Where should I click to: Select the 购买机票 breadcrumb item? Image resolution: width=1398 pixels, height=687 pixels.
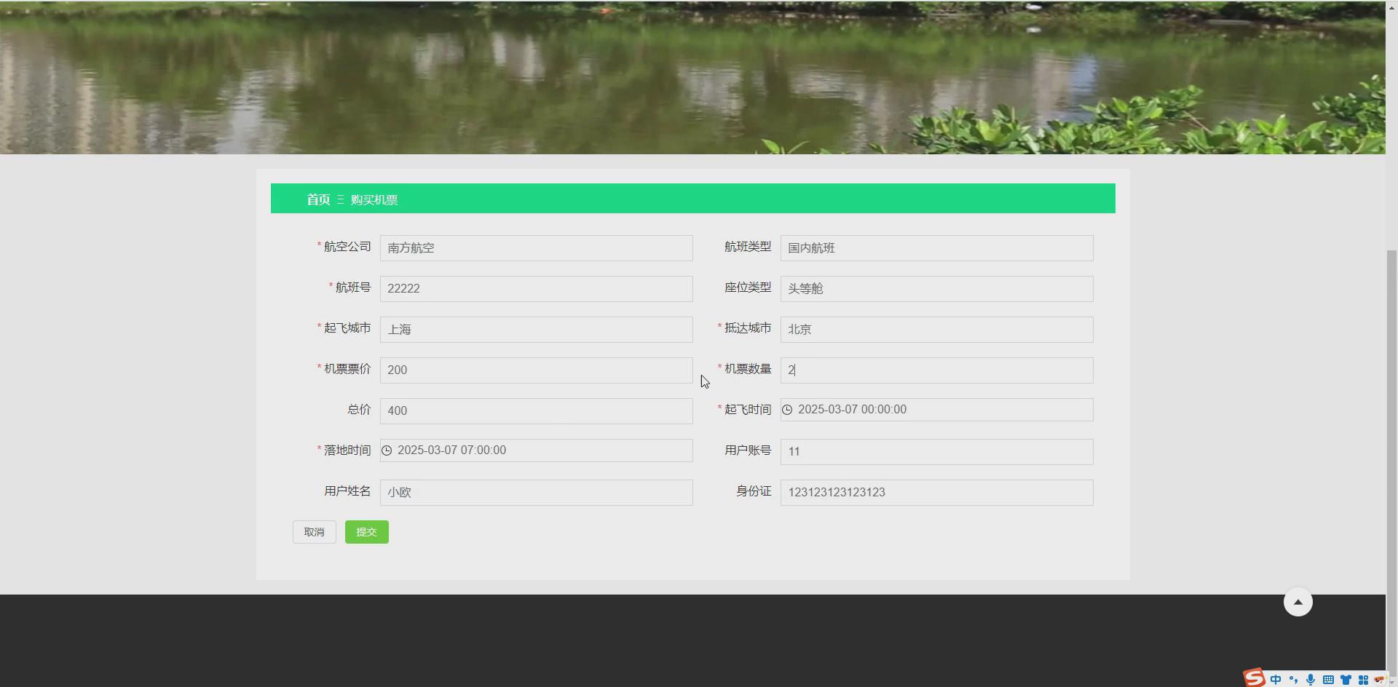coord(374,199)
